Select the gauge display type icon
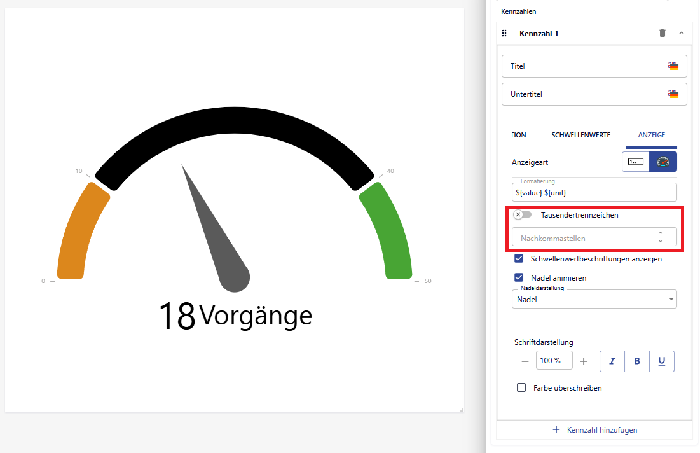Image resolution: width=700 pixels, height=453 pixels. click(663, 162)
